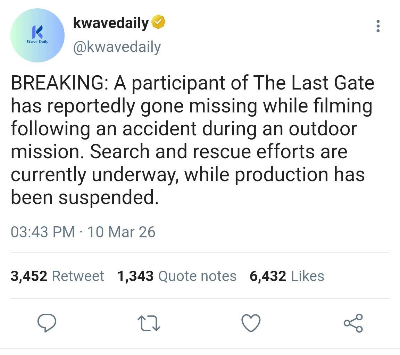400x355 pixels.
Task: Open the @kwavedaily handle
Action: (117, 47)
